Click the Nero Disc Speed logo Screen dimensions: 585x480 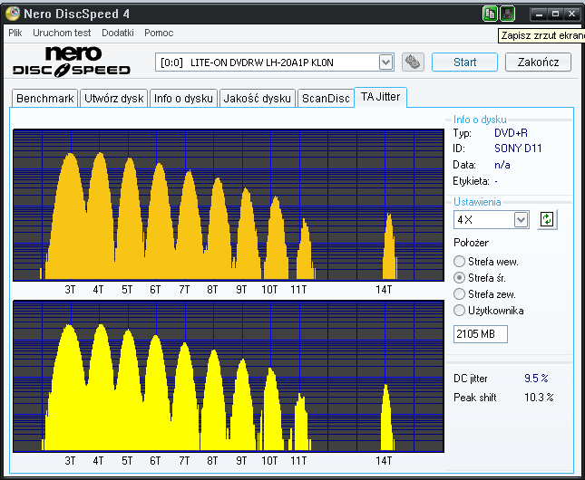point(72,62)
